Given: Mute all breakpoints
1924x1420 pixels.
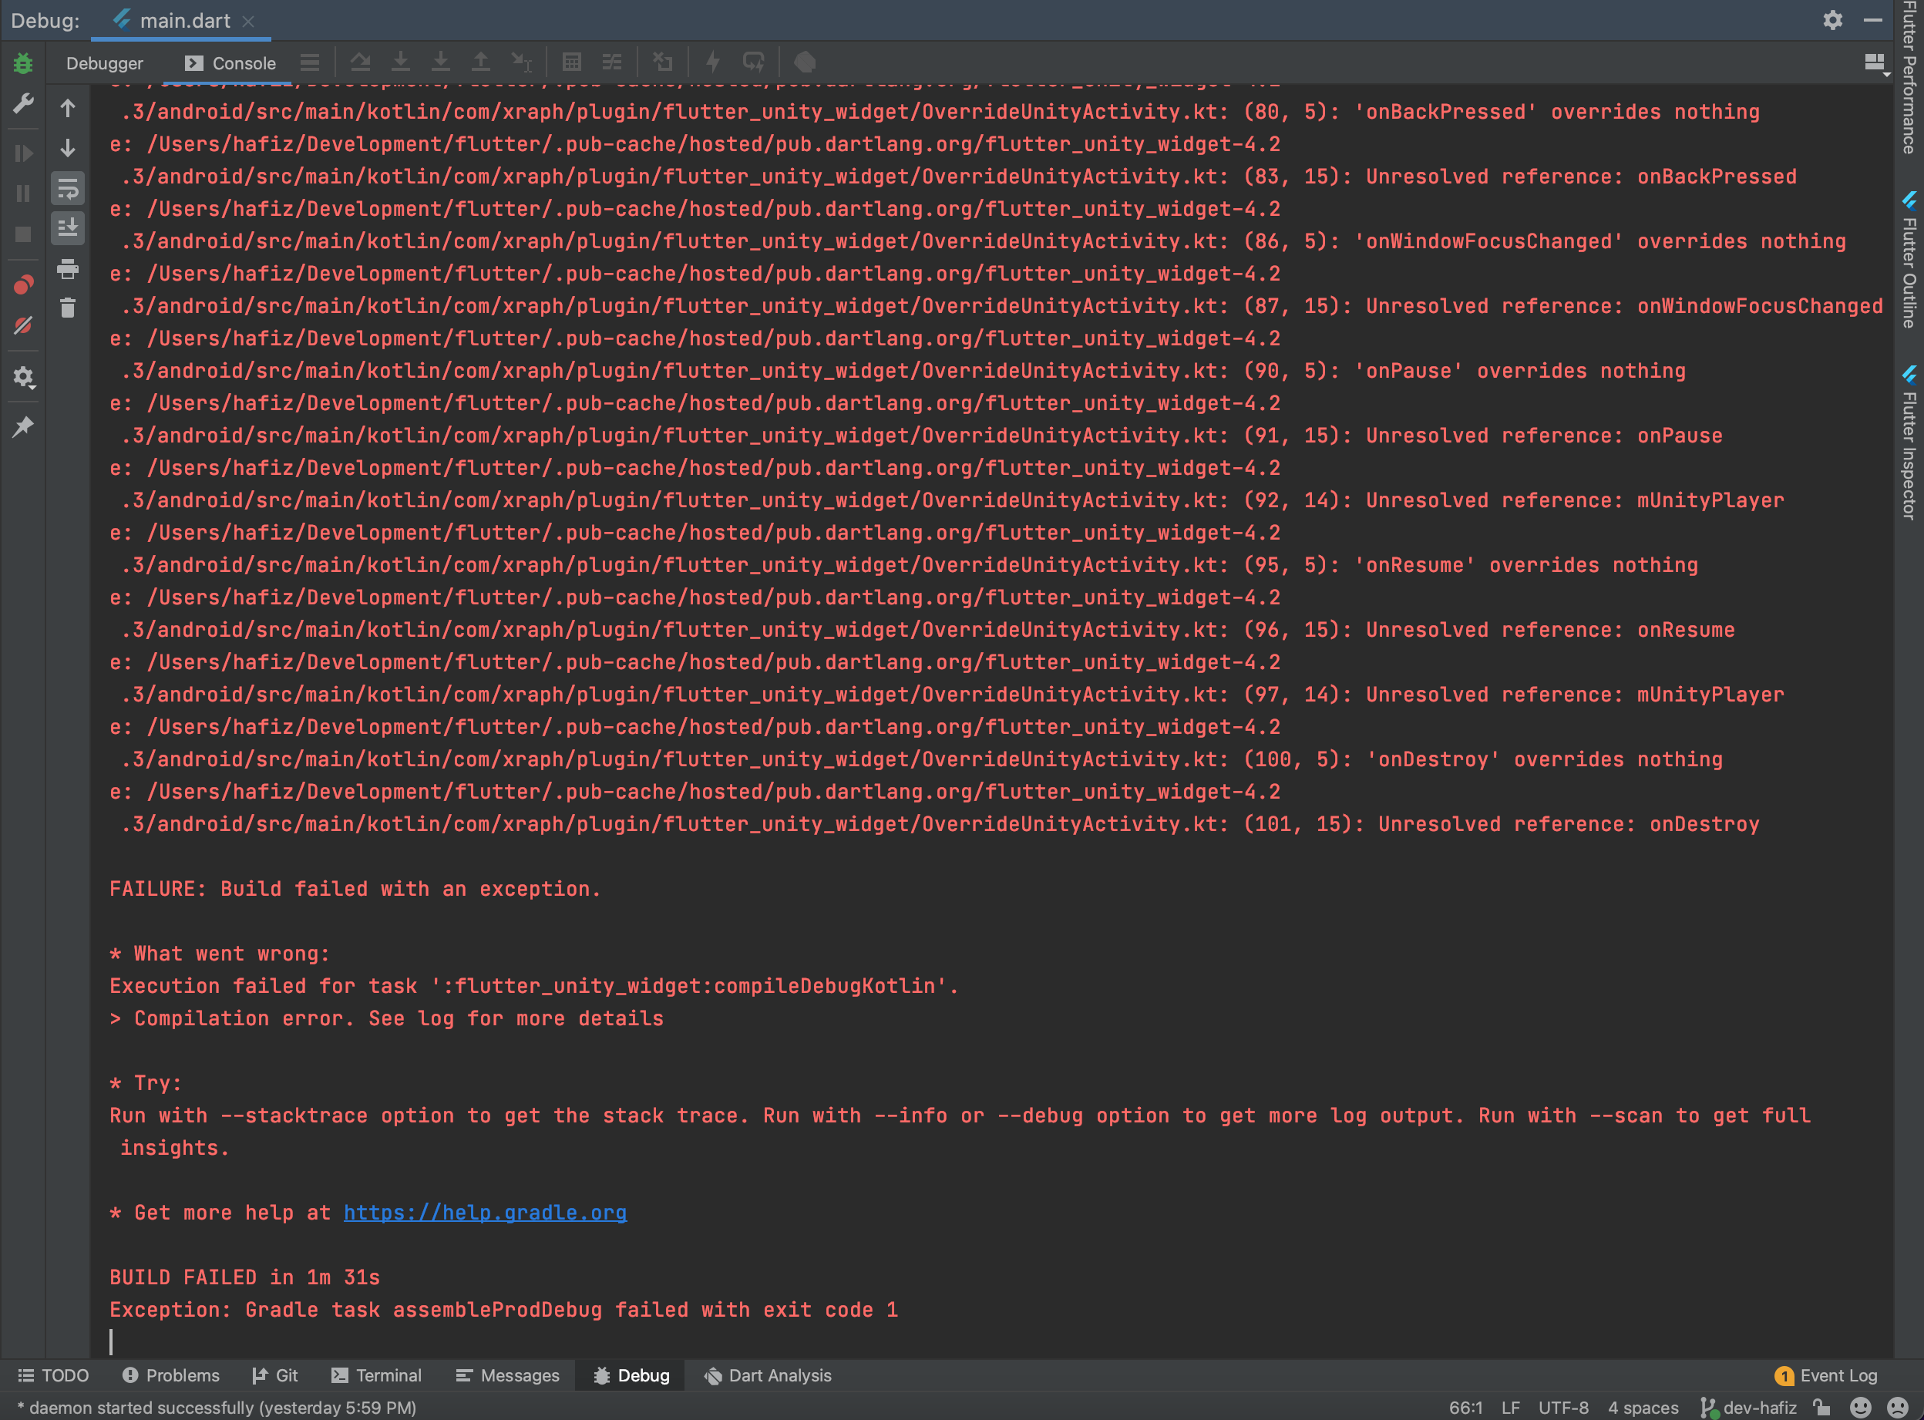Looking at the screenshot, I should pos(23,325).
